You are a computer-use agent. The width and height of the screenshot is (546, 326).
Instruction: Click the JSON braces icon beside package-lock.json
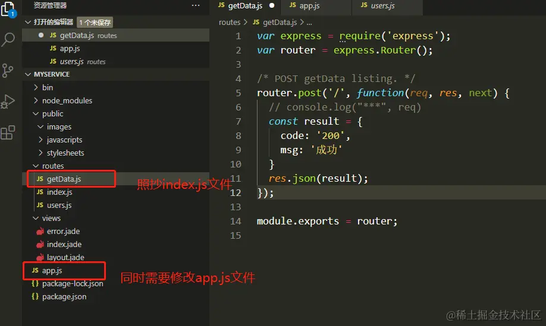[35, 283]
